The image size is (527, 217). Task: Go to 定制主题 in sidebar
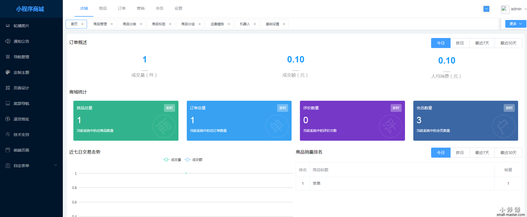[x=31, y=72]
